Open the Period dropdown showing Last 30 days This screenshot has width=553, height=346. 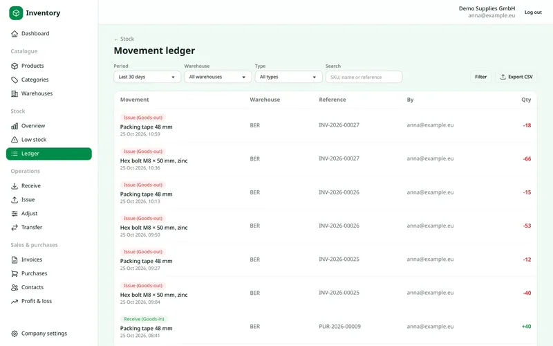pyautogui.click(x=147, y=77)
